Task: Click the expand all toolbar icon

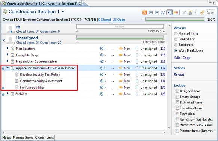Action: coord(157,12)
